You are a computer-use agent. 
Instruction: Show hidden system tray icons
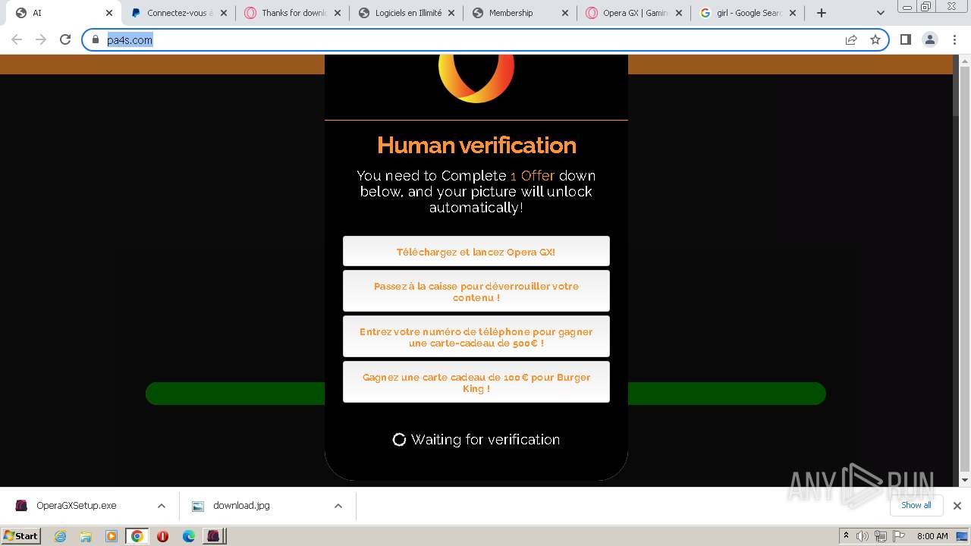846,536
